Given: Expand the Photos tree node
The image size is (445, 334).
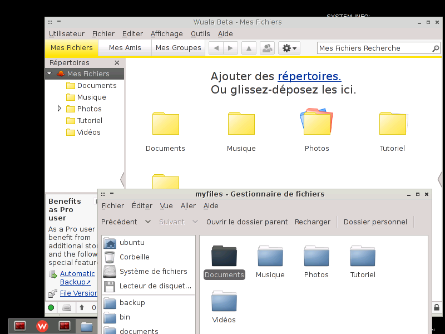Looking at the screenshot, I should click(60, 109).
